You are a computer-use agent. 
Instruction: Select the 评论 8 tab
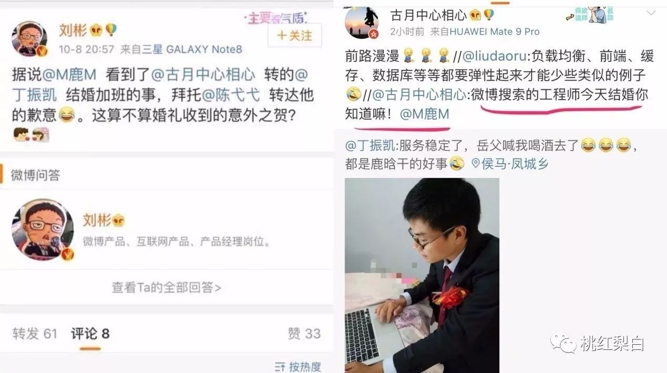point(90,334)
